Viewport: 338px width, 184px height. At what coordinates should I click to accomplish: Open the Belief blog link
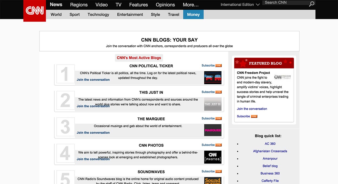click(270, 166)
